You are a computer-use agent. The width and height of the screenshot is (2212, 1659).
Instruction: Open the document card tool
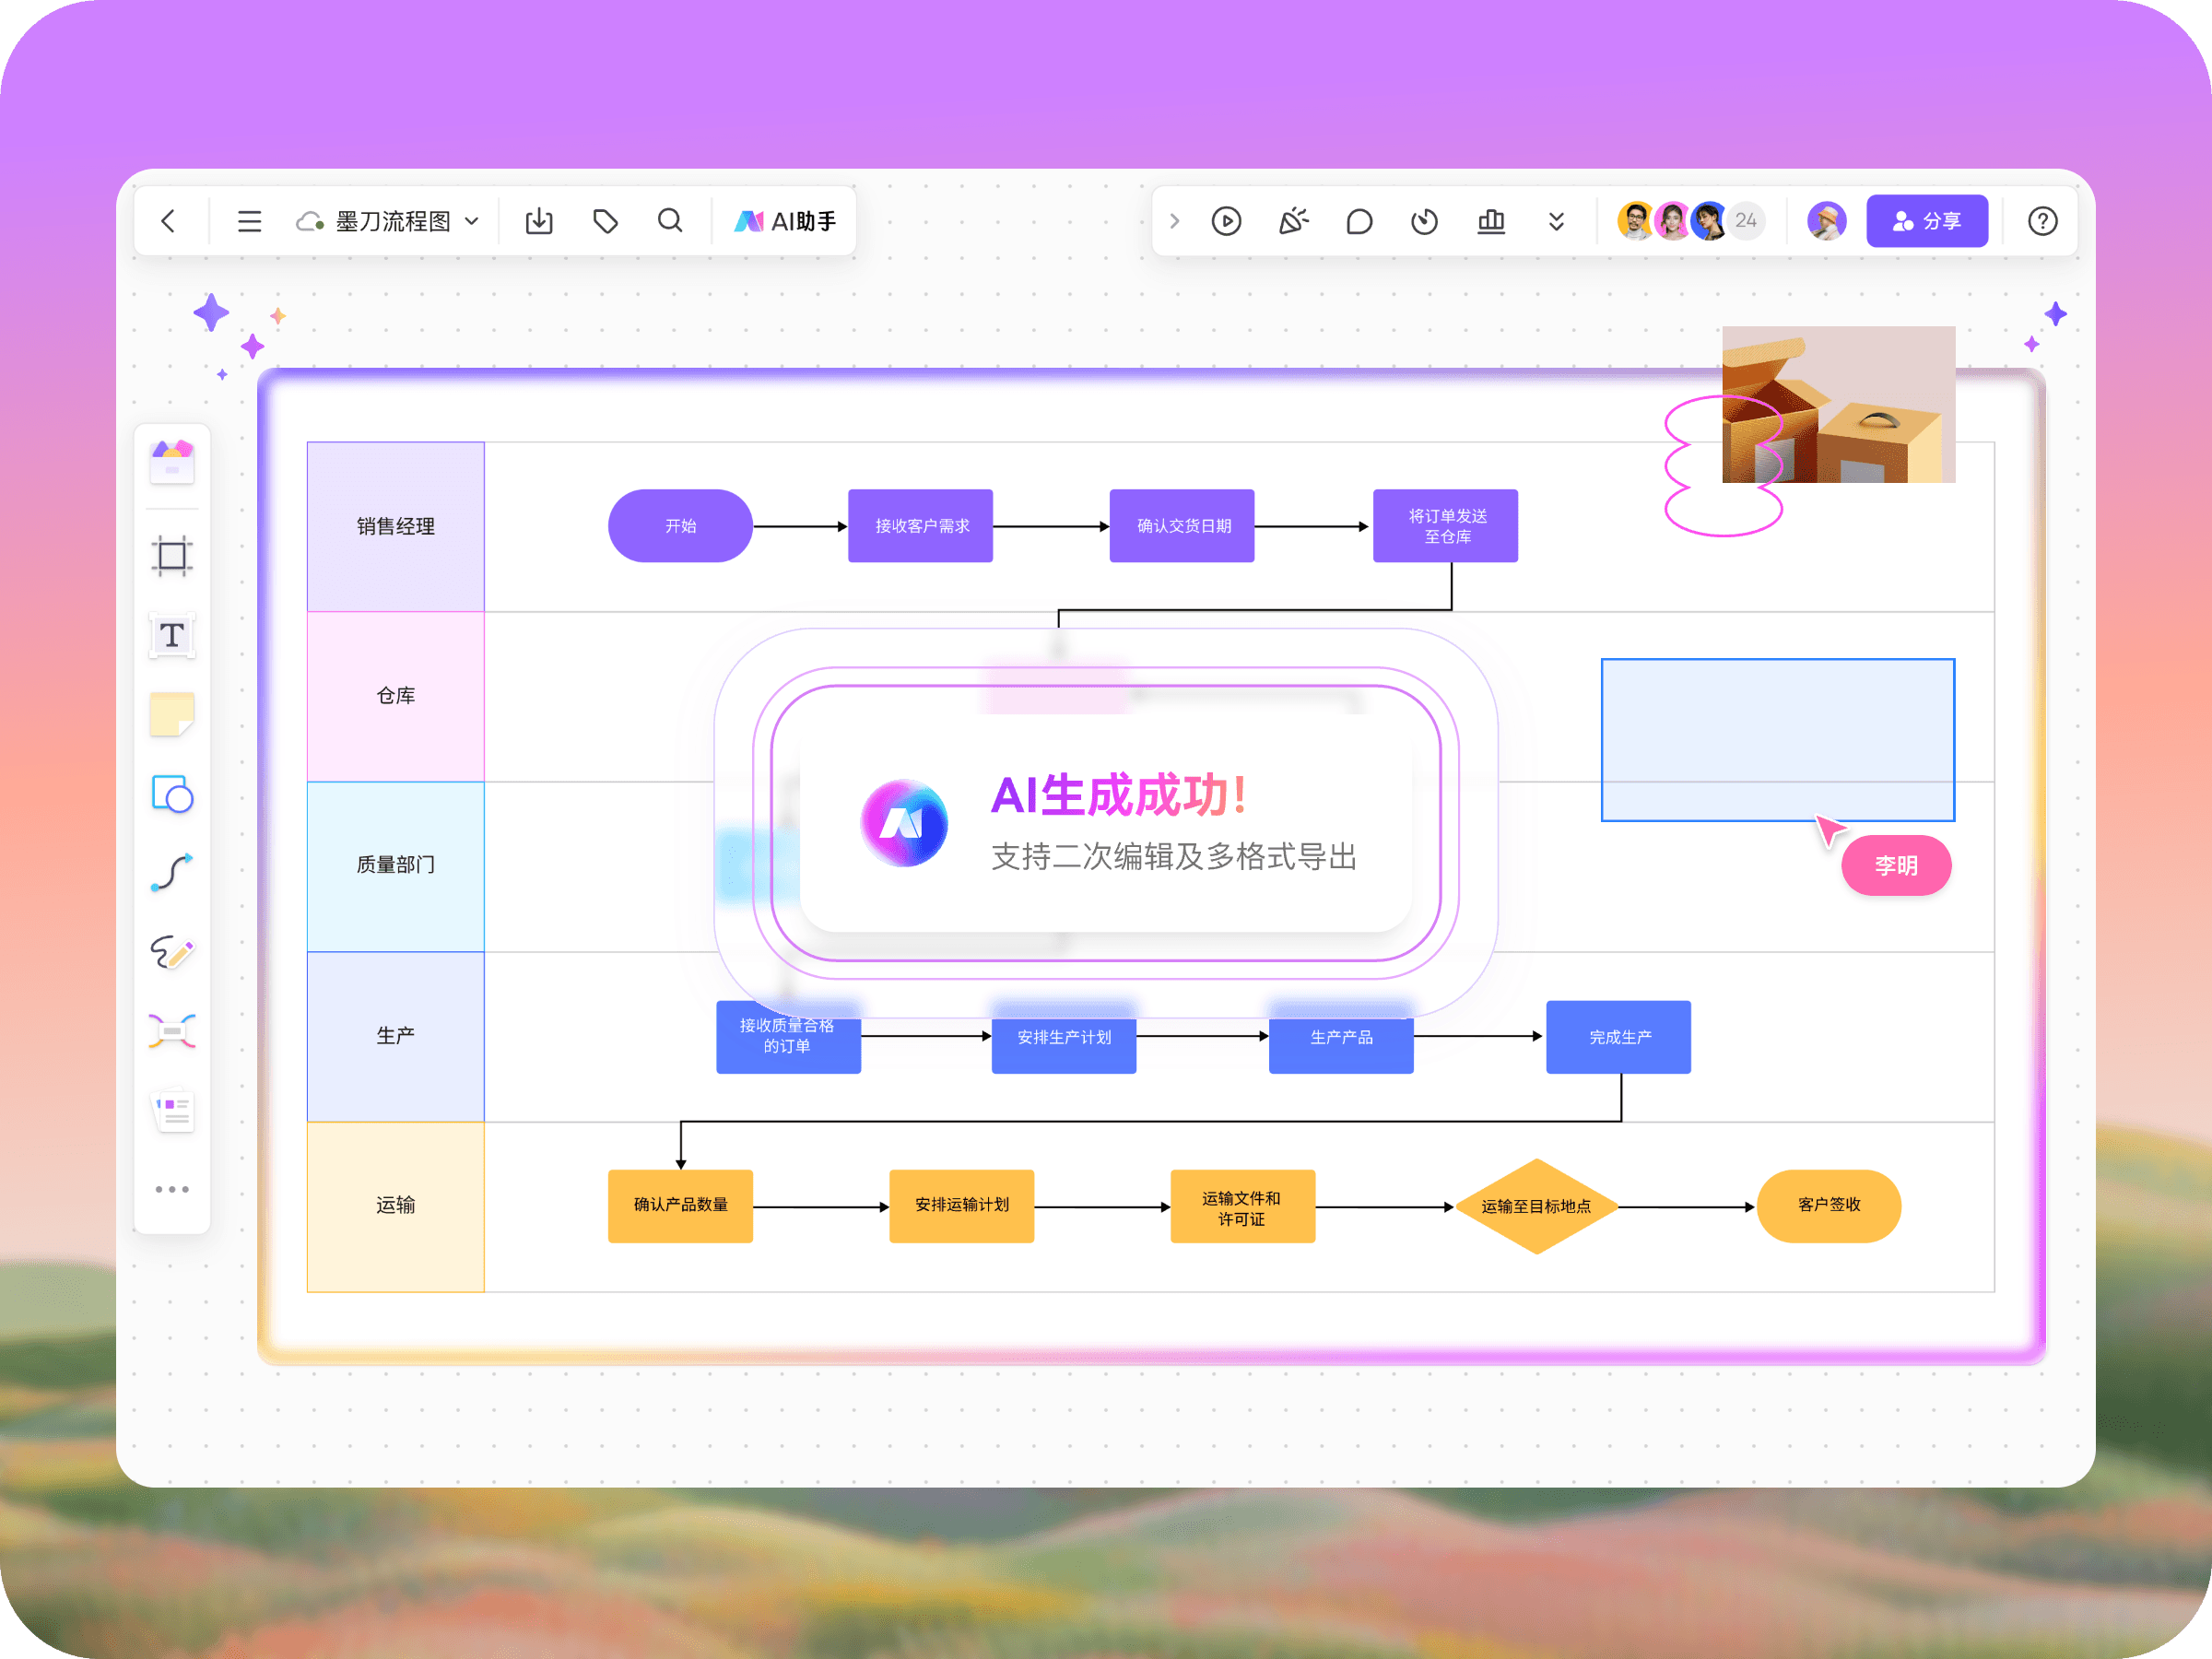(172, 1110)
